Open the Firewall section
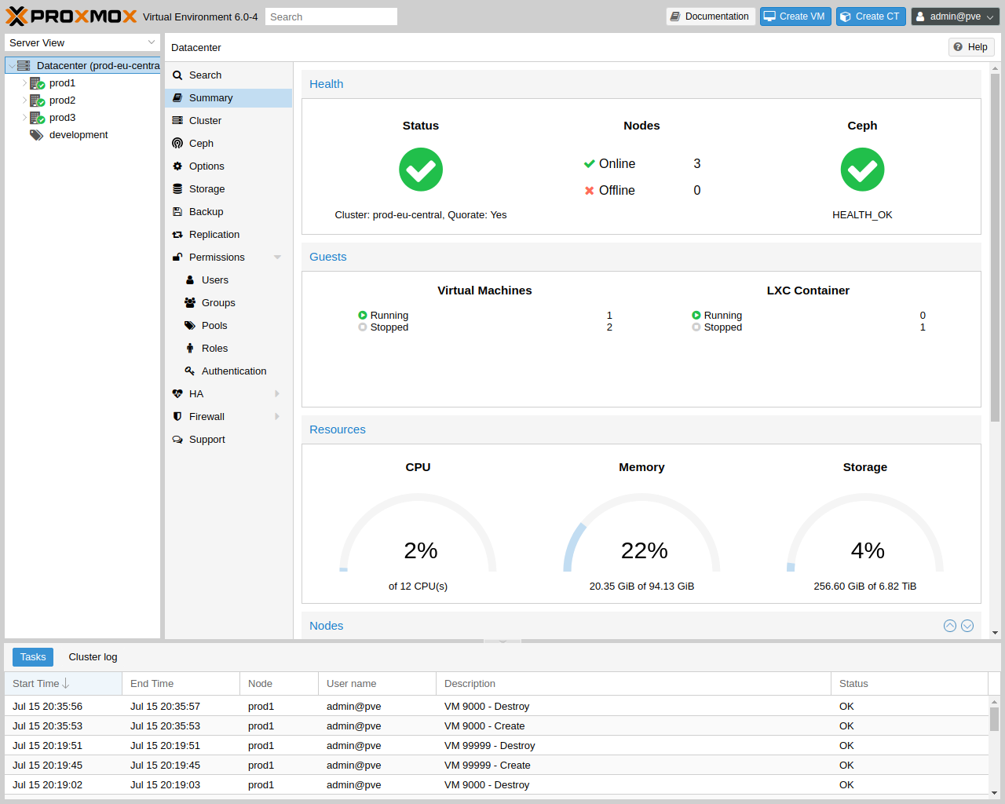Viewport: 1005px width, 804px height. tap(207, 416)
